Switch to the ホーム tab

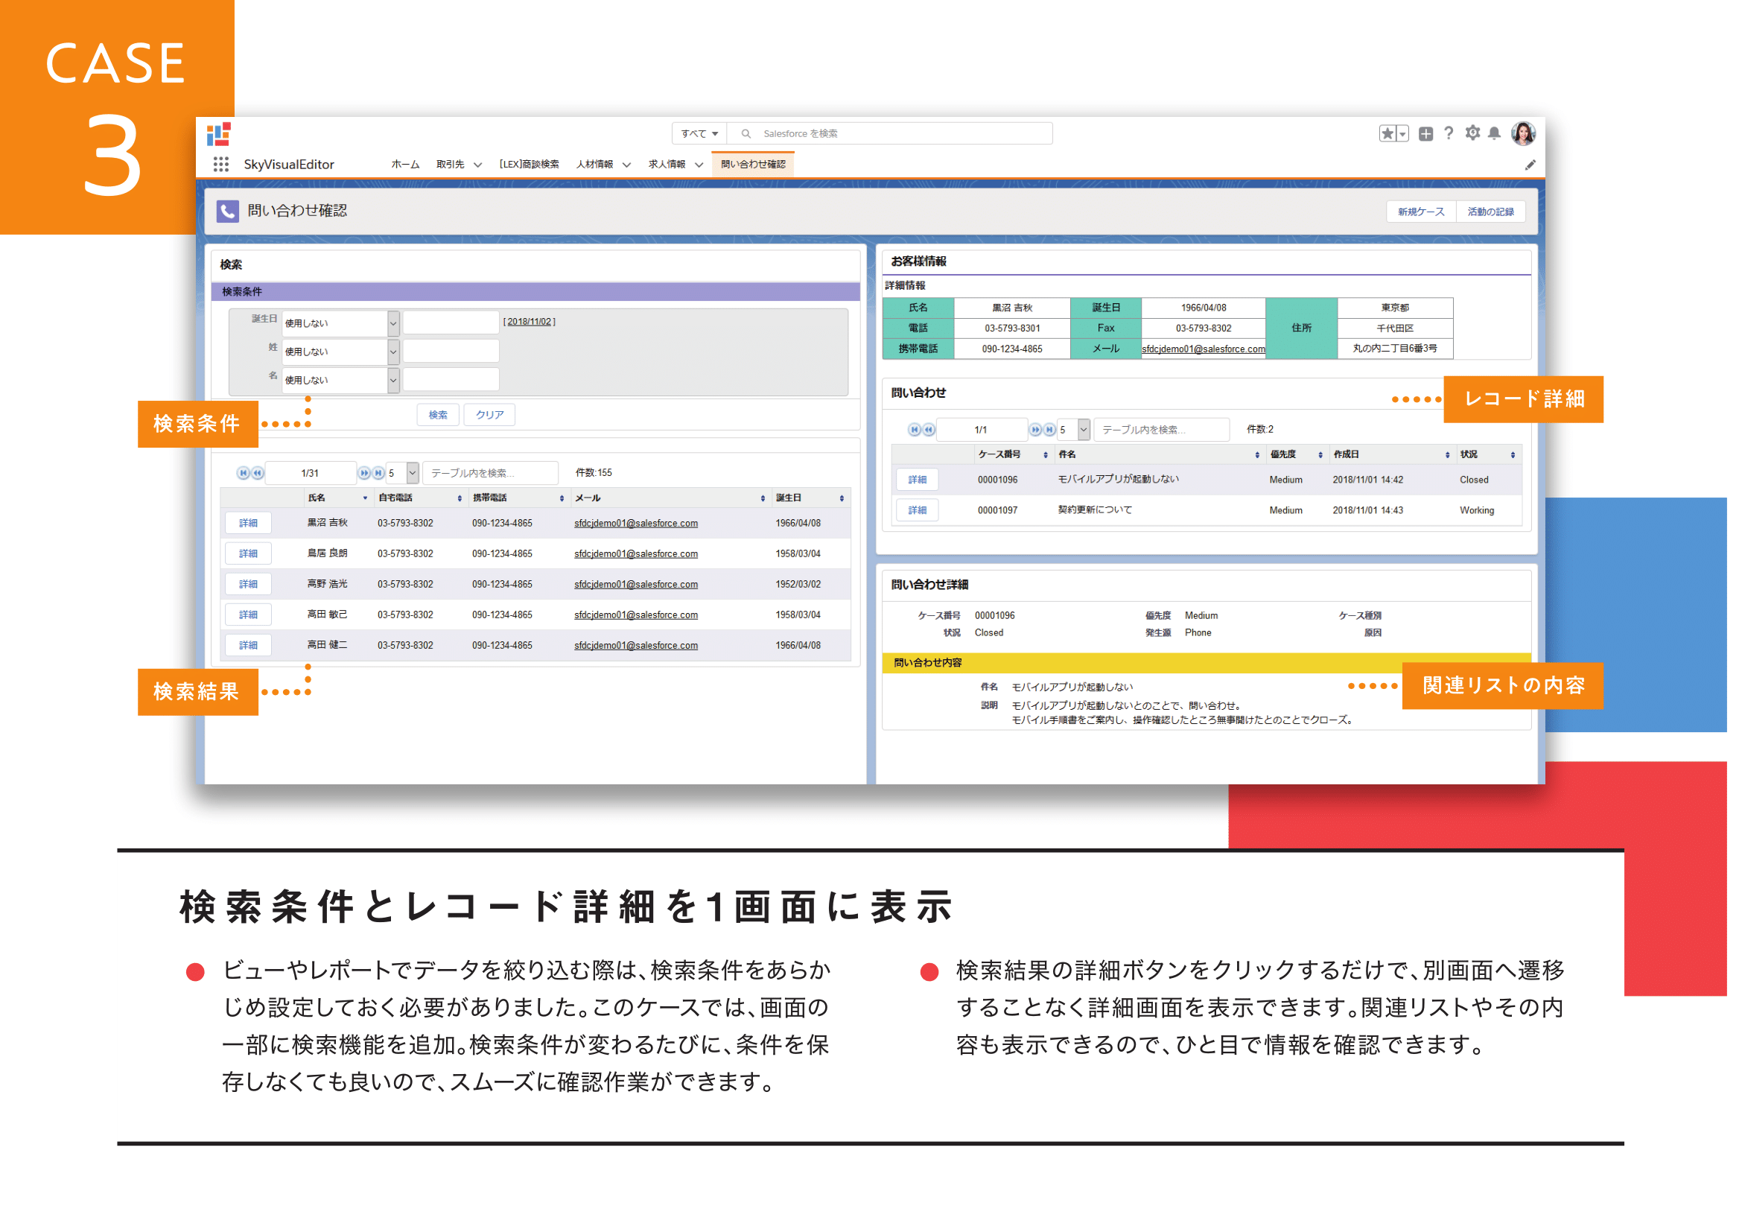[x=405, y=164]
